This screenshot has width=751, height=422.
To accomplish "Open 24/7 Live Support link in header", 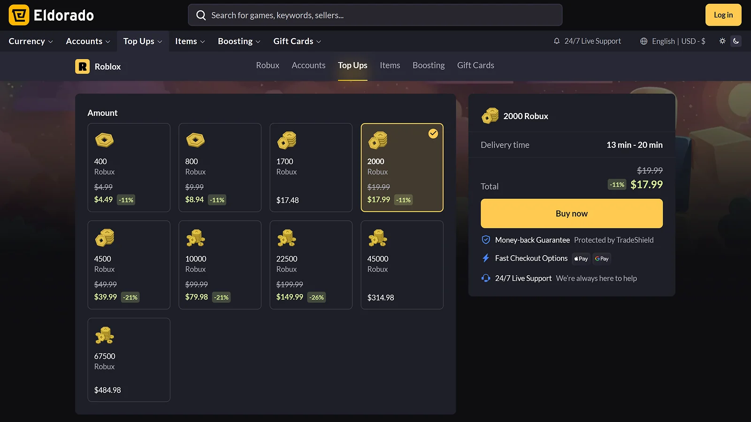I will (587, 41).
